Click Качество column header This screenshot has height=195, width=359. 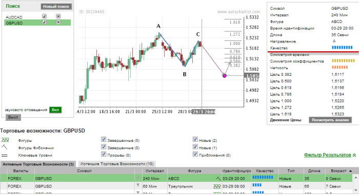[265, 171]
